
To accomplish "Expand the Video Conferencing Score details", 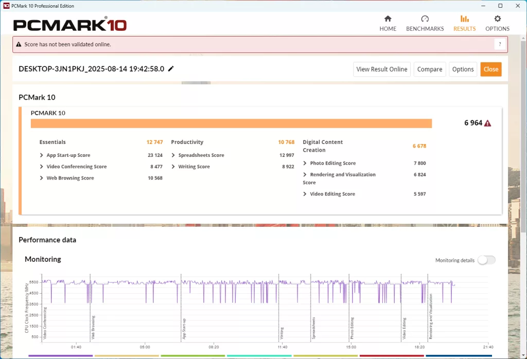I will (42, 167).
